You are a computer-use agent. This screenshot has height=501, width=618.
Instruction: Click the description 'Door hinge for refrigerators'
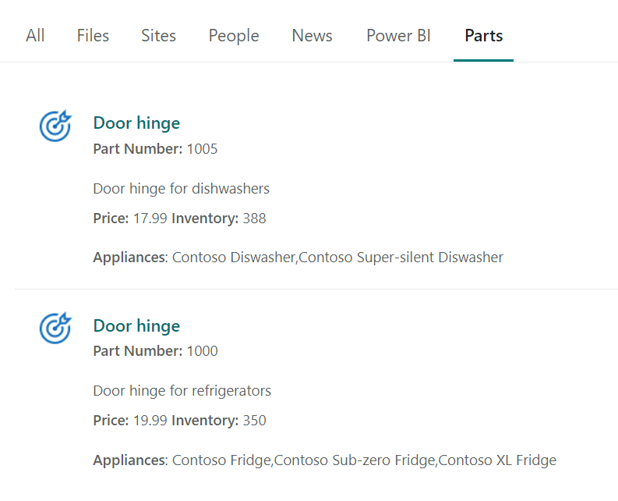point(182,391)
